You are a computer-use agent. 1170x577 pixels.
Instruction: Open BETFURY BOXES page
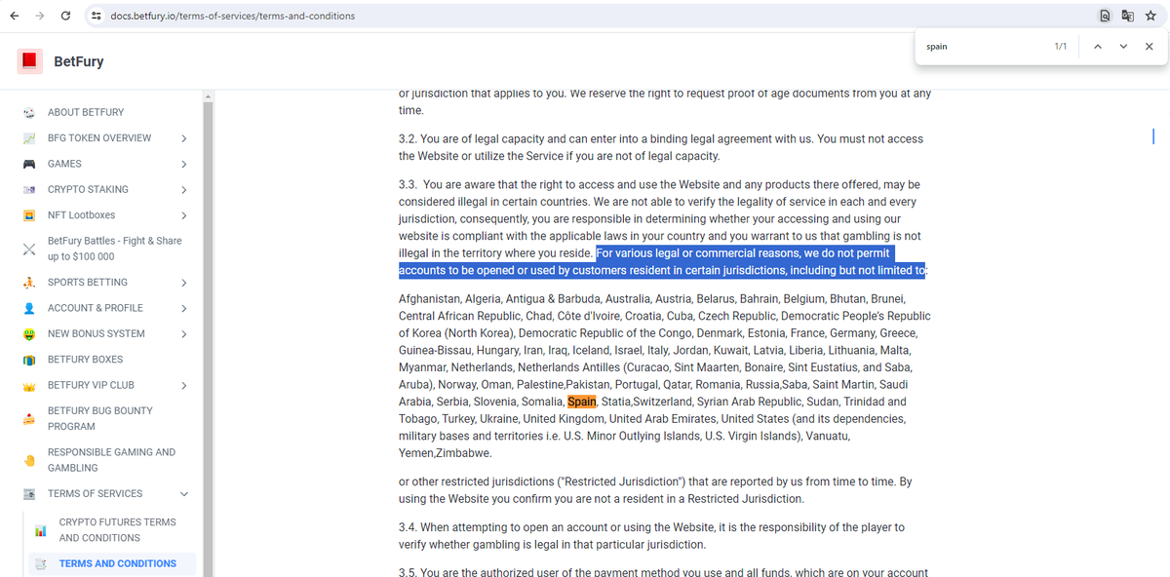(85, 360)
